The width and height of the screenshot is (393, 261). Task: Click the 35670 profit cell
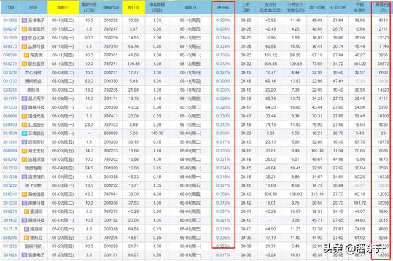(x=383, y=64)
